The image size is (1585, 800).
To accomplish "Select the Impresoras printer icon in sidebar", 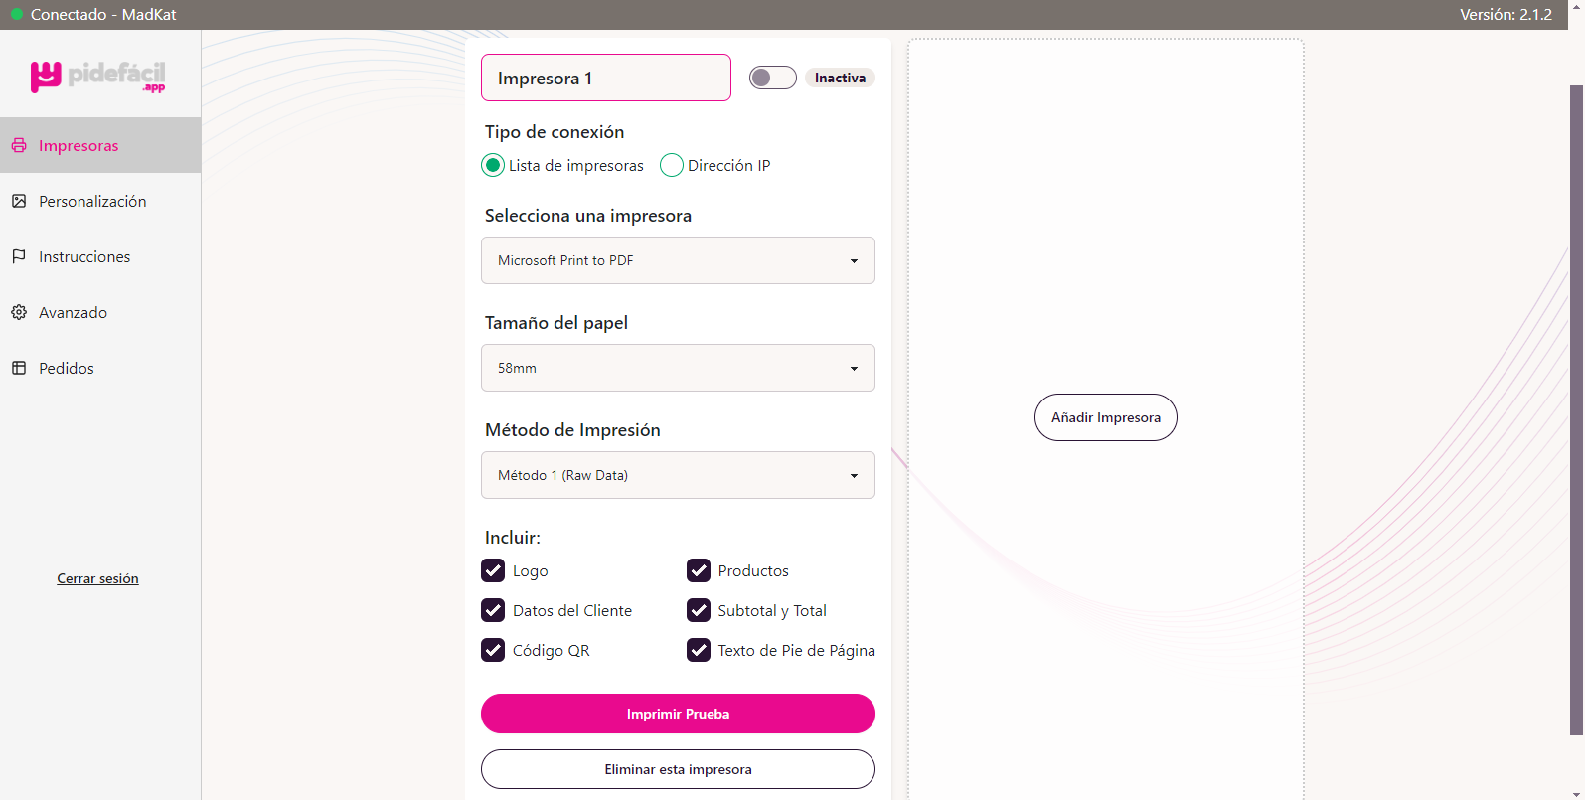I will tap(19, 145).
